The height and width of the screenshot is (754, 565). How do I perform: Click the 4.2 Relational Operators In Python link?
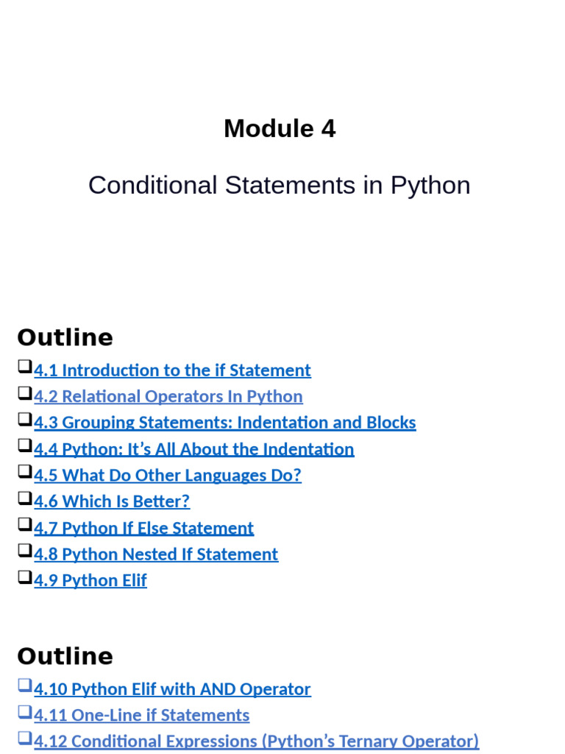point(168,397)
